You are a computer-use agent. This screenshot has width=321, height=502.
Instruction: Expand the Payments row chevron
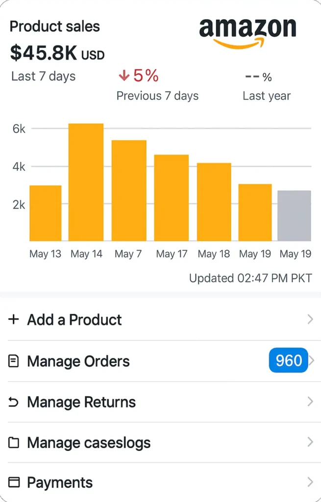[x=310, y=482]
